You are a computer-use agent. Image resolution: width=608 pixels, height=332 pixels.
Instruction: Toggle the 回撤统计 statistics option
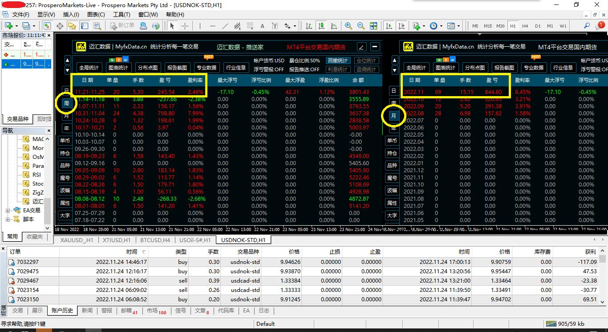tap(338, 61)
